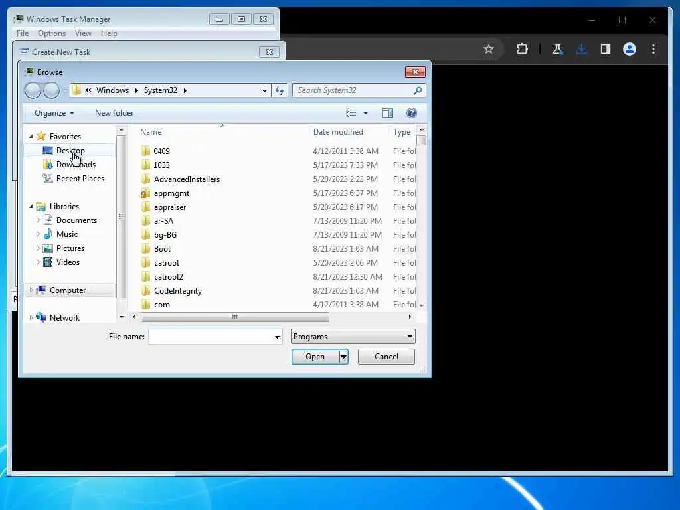
Task: Open the Chrome profile avatar
Action: click(x=630, y=49)
